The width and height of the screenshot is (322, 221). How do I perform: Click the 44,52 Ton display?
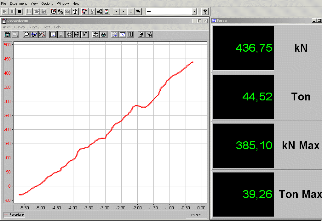pos(243,97)
